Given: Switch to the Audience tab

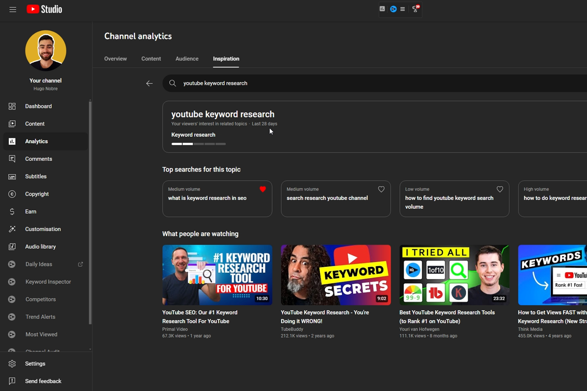Looking at the screenshot, I should click(x=187, y=59).
